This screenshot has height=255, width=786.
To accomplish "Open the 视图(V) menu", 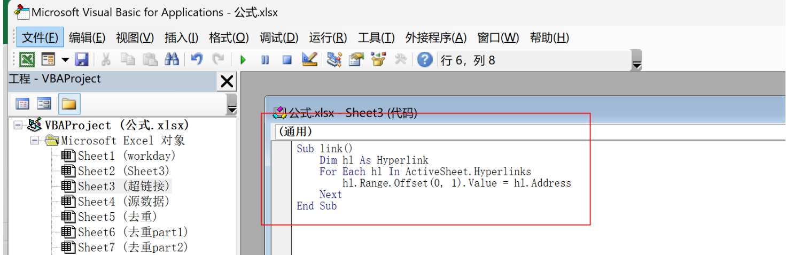I will [135, 37].
